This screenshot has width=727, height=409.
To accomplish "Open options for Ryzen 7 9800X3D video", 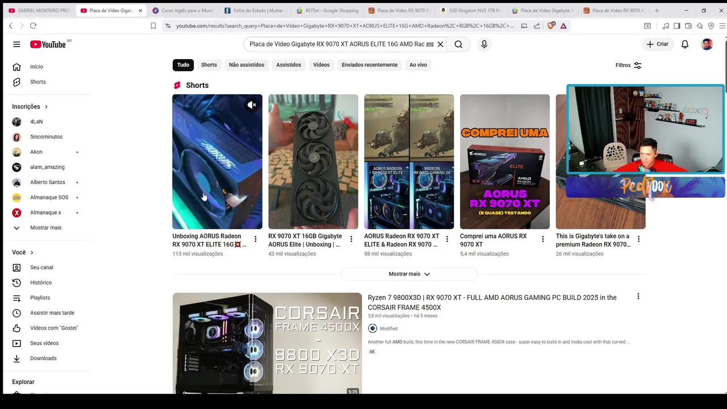I will [638, 297].
